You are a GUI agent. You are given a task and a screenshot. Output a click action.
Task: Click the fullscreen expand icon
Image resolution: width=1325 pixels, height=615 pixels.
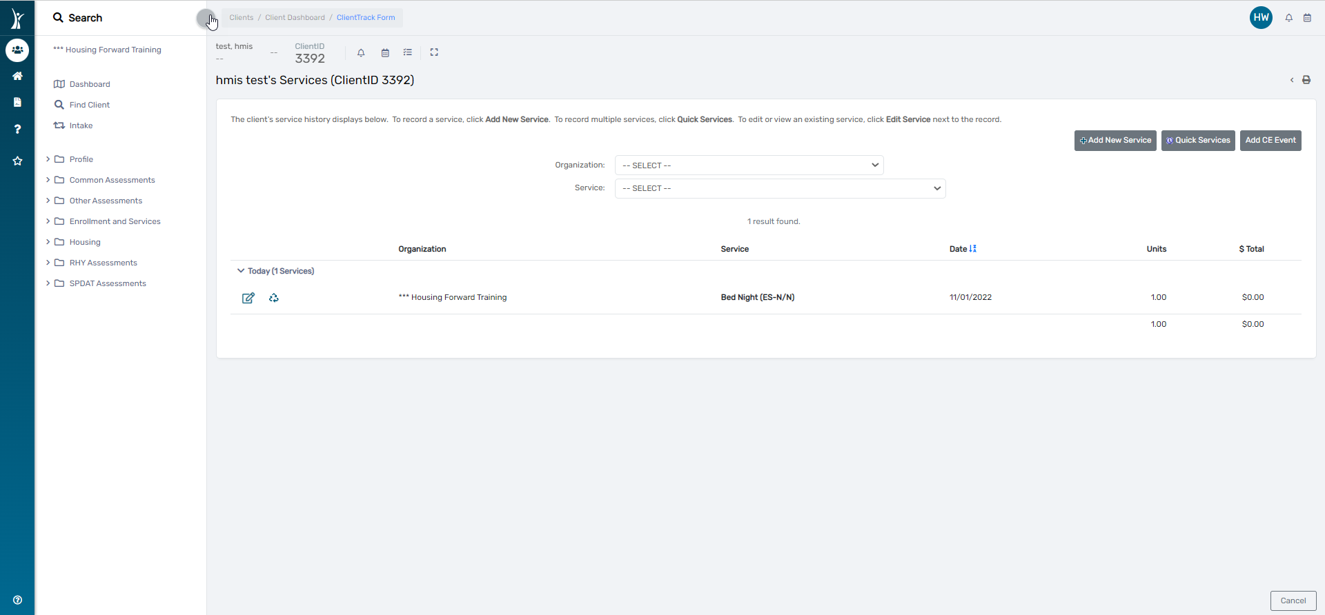pyautogui.click(x=434, y=52)
